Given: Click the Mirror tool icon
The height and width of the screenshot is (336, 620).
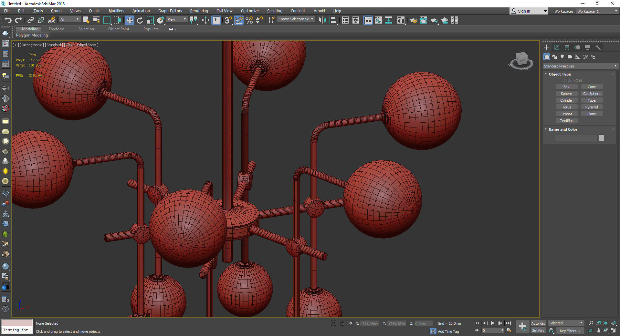Looking at the screenshot, I should [322, 20].
